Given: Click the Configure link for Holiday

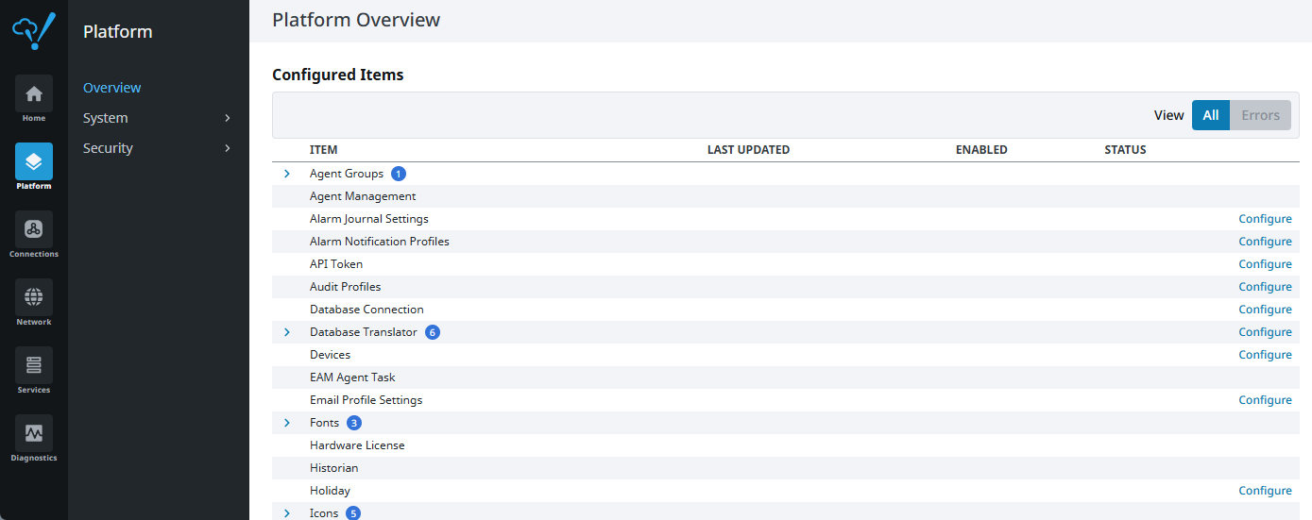Looking at the screenshot, I should [1265, 491].
